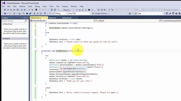Click the Toolbox search magnifier icon

[26, 21]
